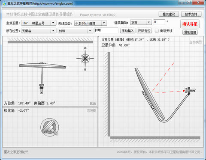The image size is (206, 160).
Task: Click the app icon in the title bar
Action: pyautogui.click(x=4, y=3)
